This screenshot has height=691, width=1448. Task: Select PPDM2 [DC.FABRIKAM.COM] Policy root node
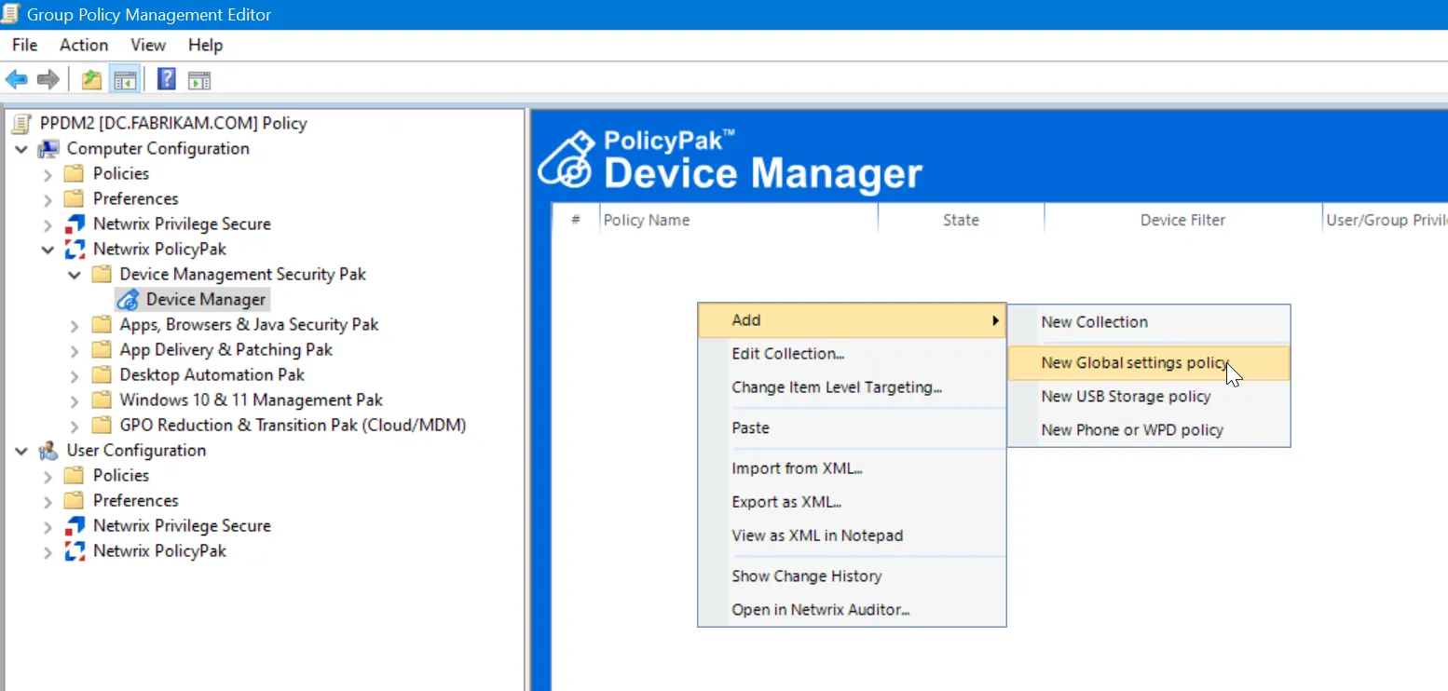point(173,124)
